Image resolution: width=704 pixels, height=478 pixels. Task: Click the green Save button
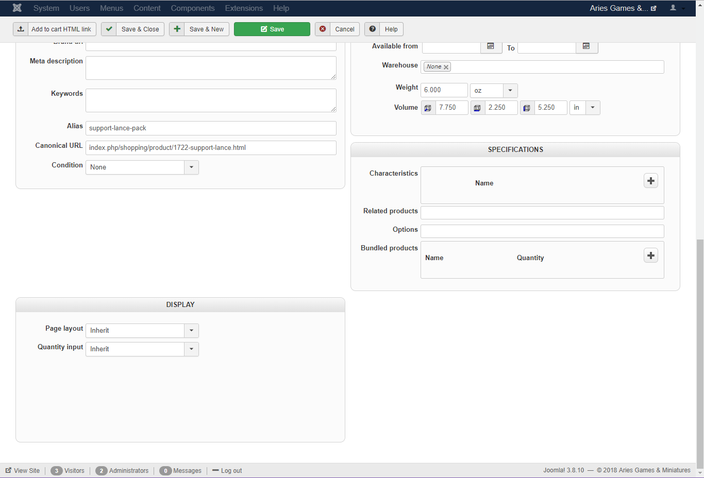pos(272,29)
